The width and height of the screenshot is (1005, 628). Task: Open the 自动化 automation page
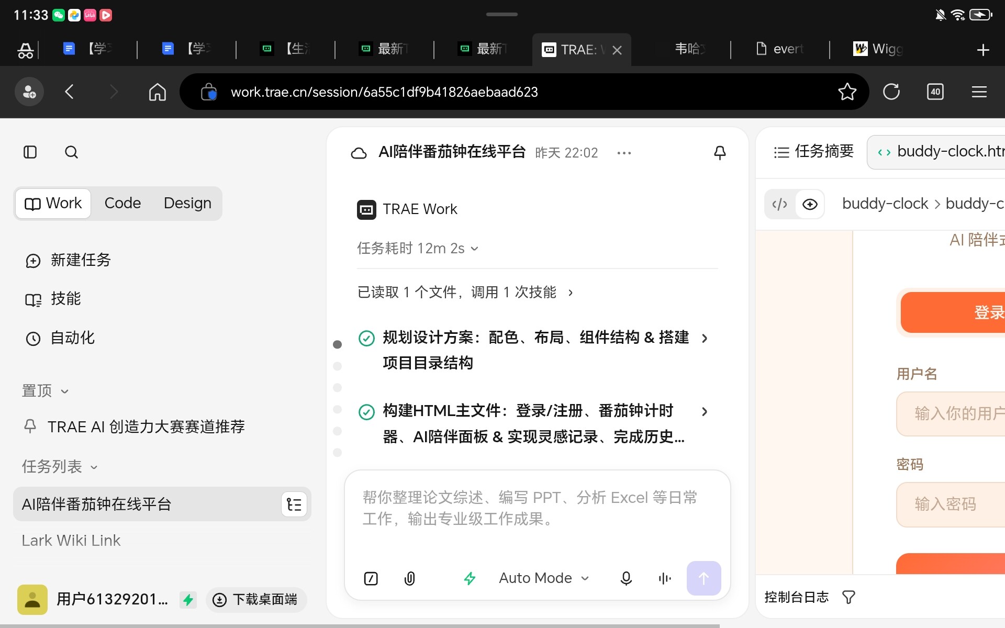pyautogui.click(x=60, y=338)
